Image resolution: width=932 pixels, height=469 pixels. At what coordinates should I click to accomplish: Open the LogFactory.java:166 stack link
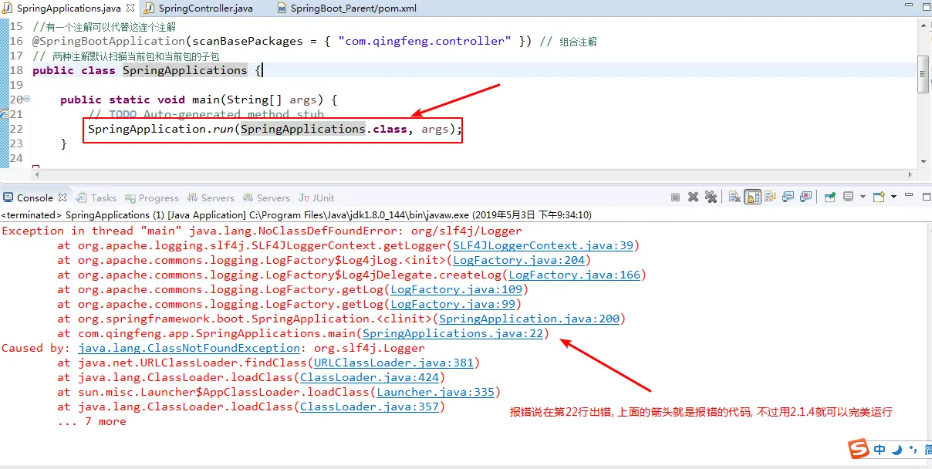[574, 275]
